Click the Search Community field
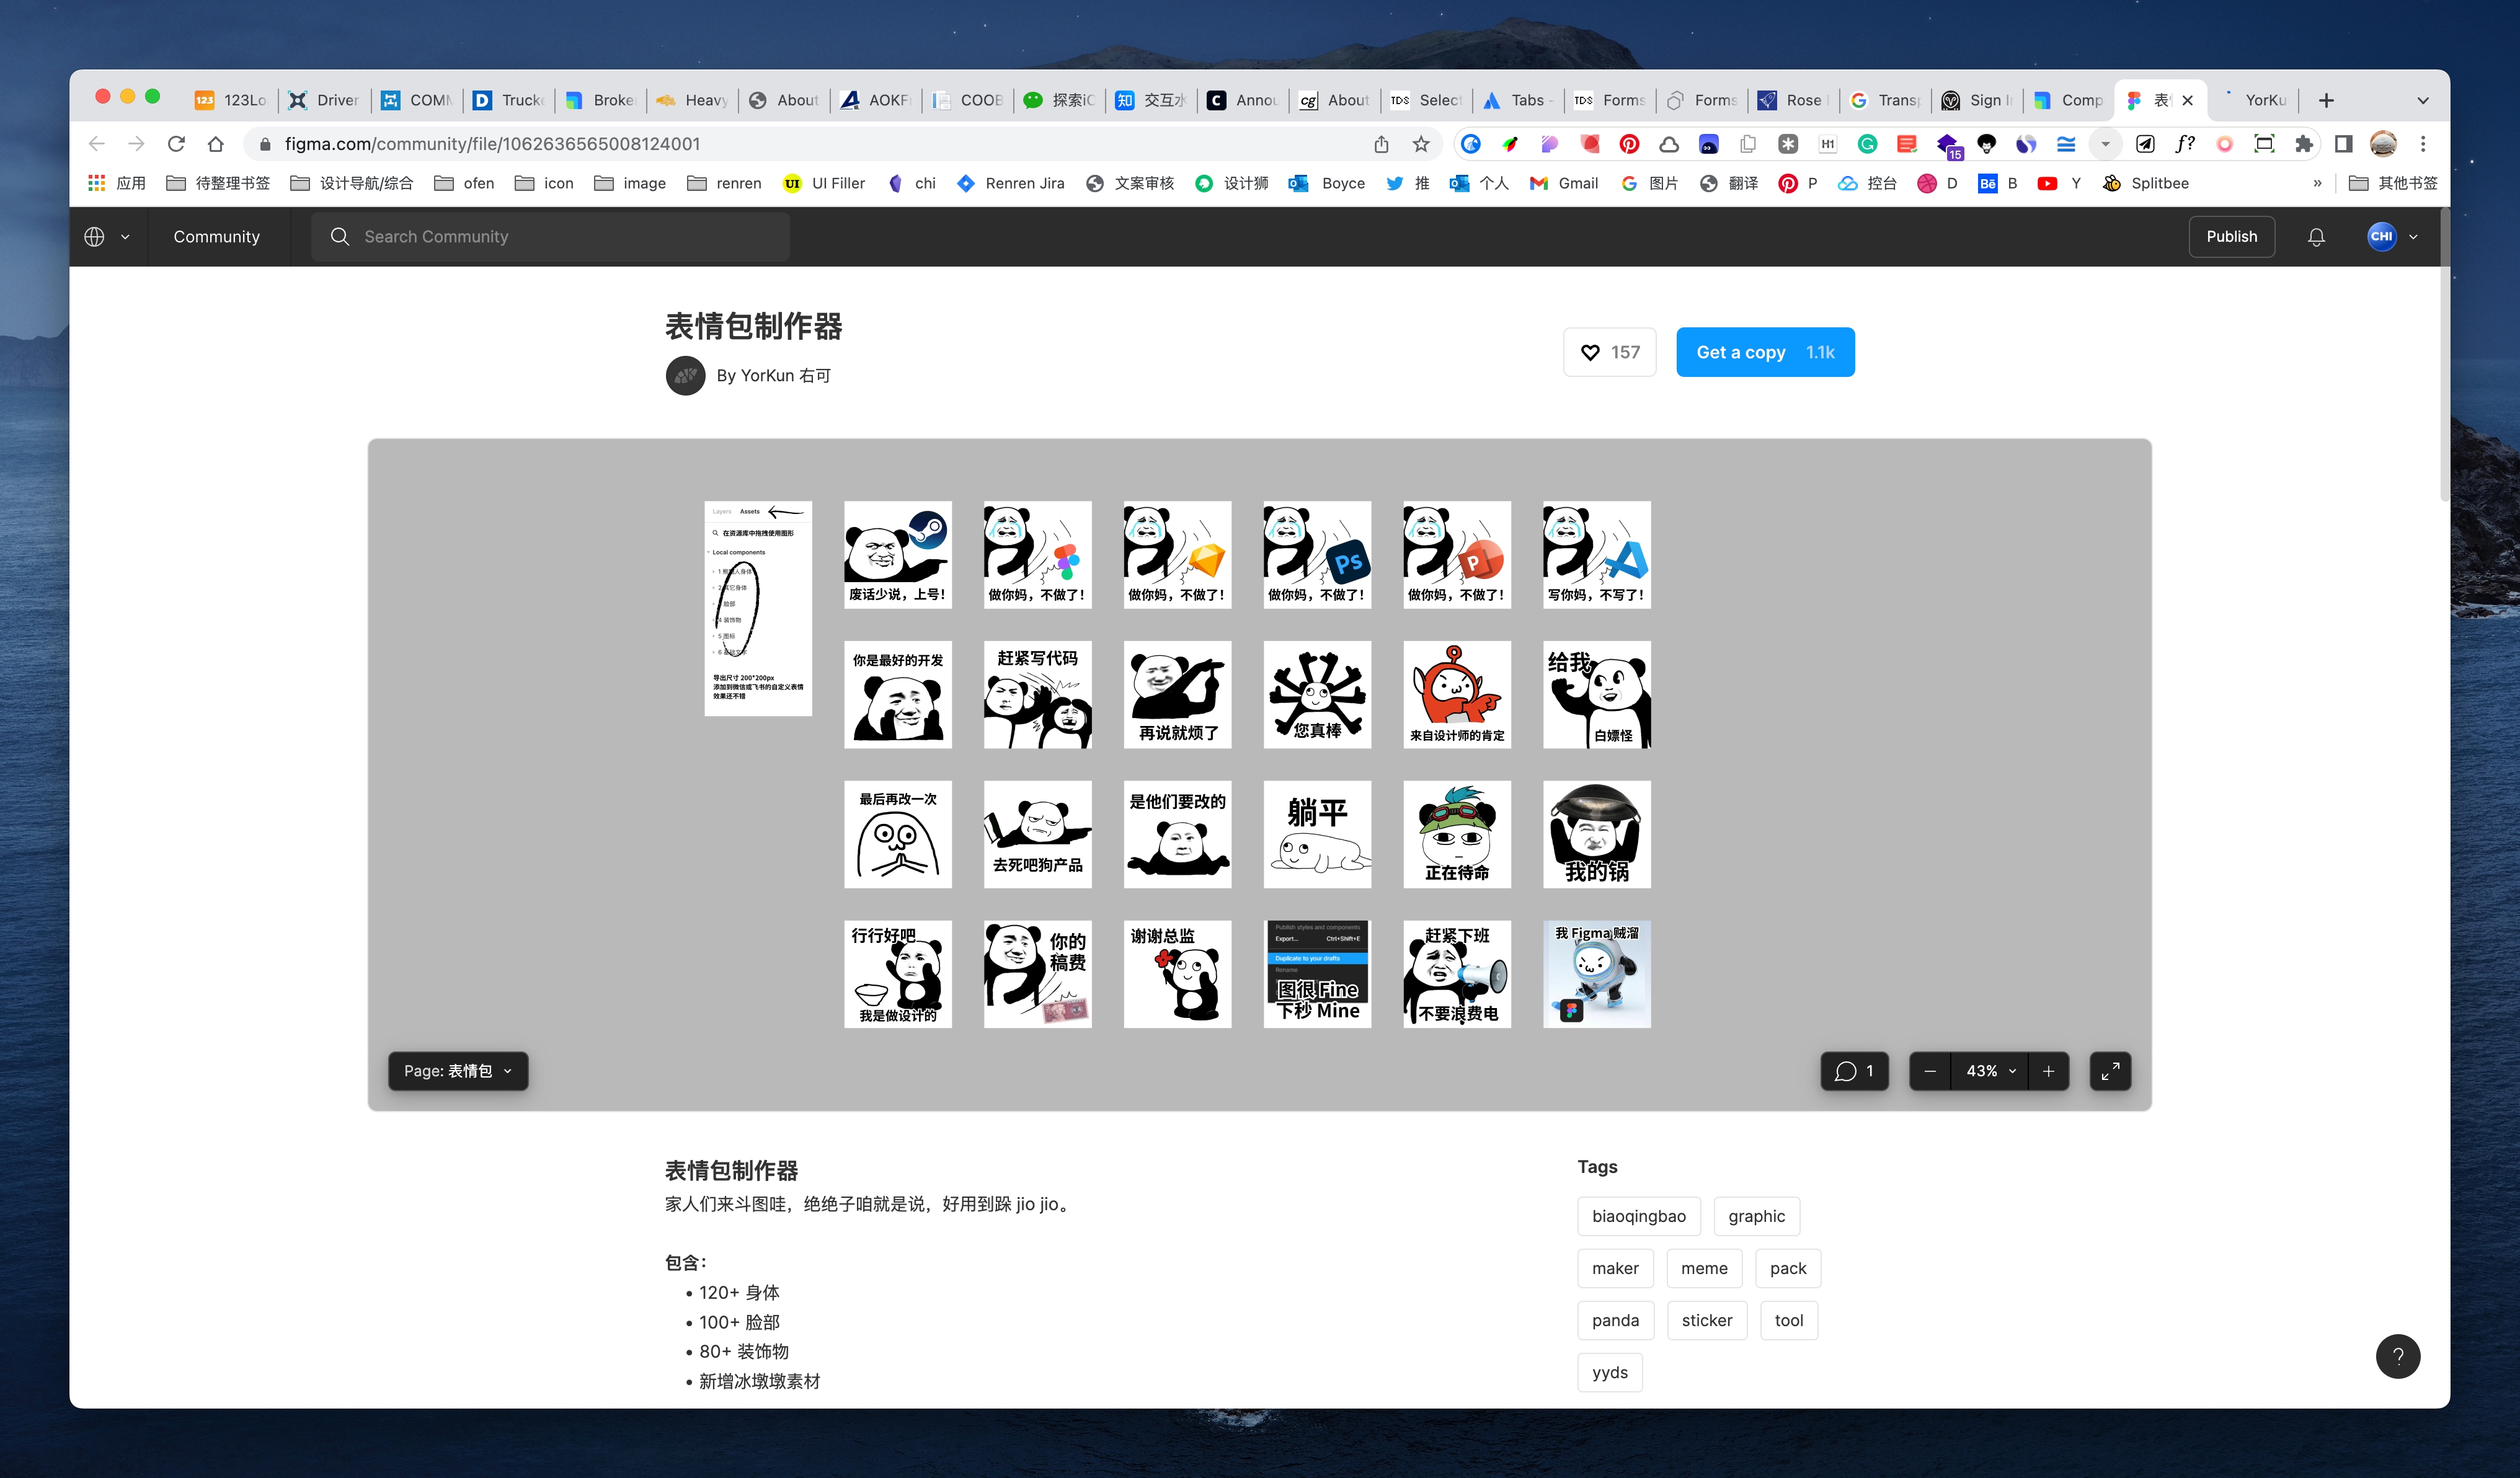 [x=550, y=237]
